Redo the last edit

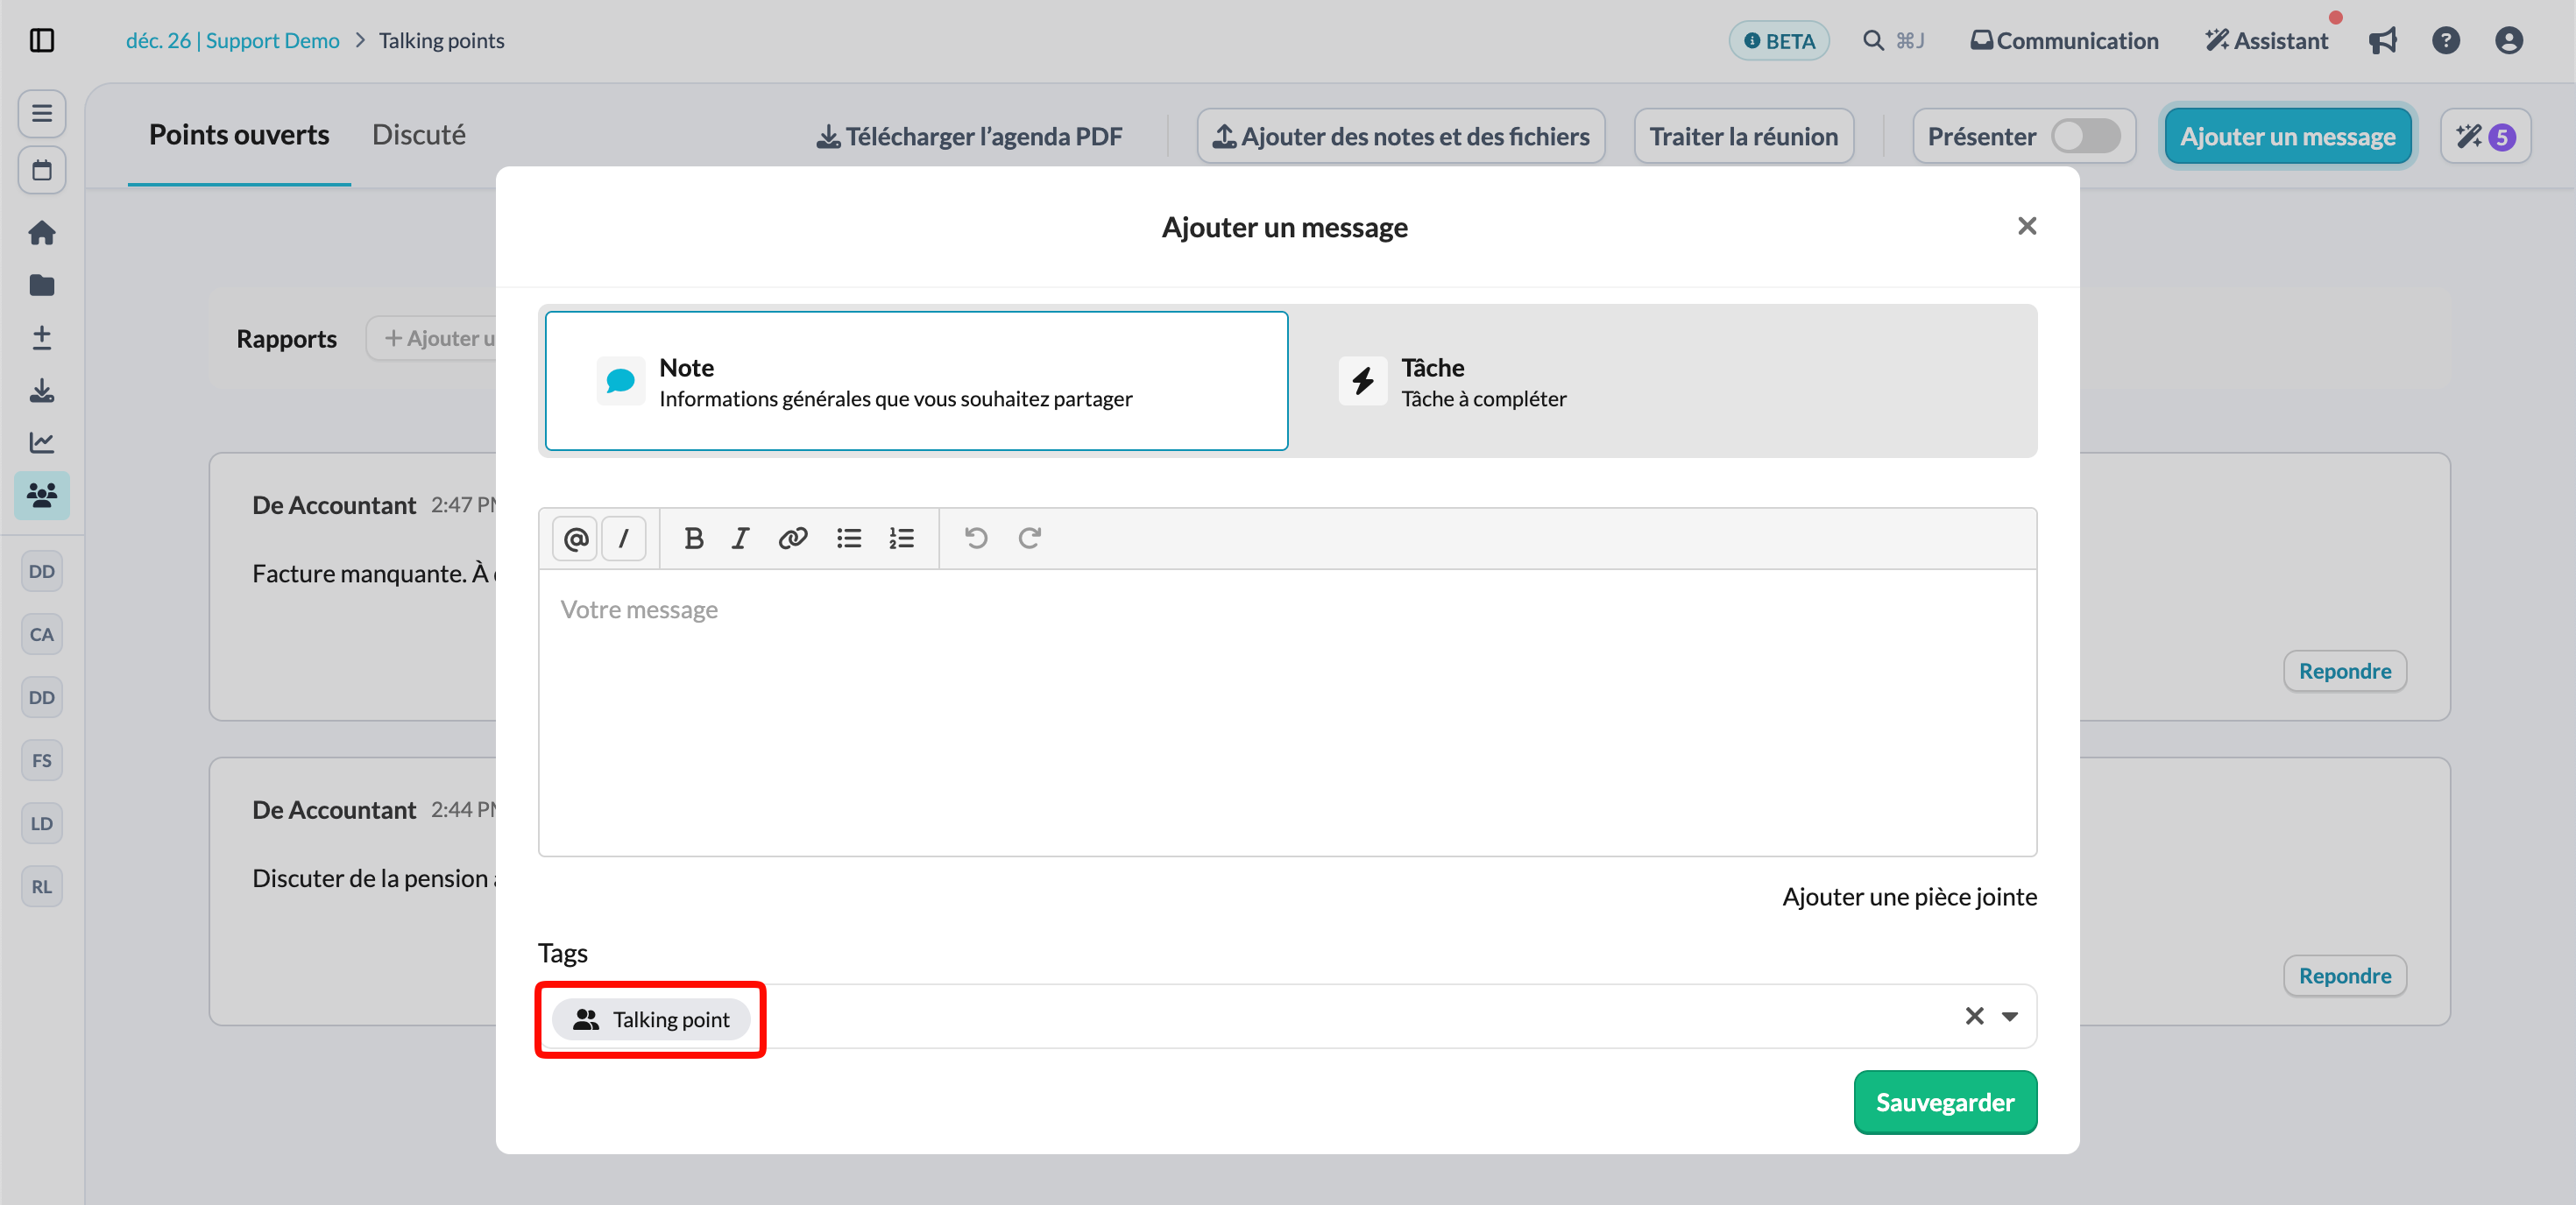point(1030,539)
